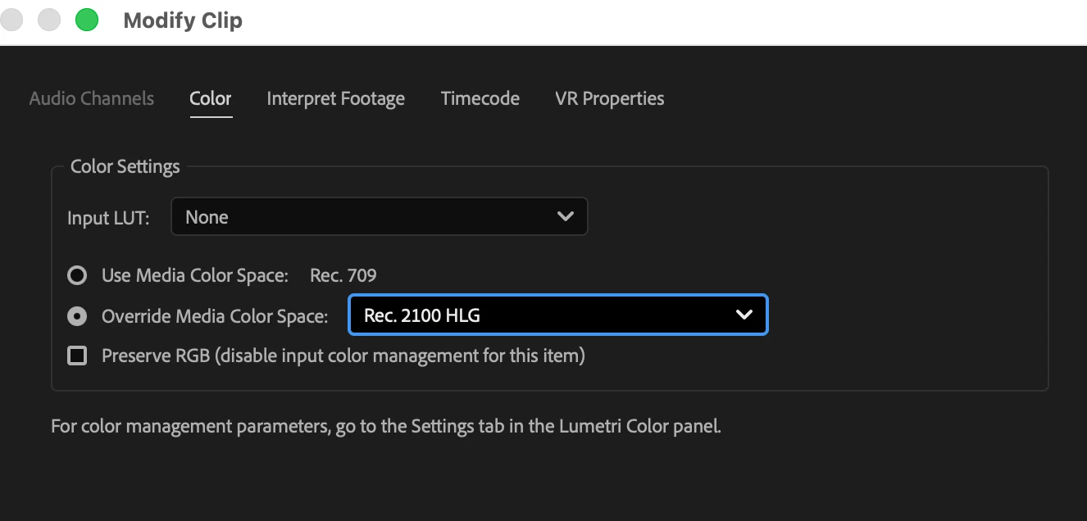The width and height of the screenshot is (1087, 521).
Task: Open the VR Properties tab
Action: pyautogui.click(x=610, y=99)
